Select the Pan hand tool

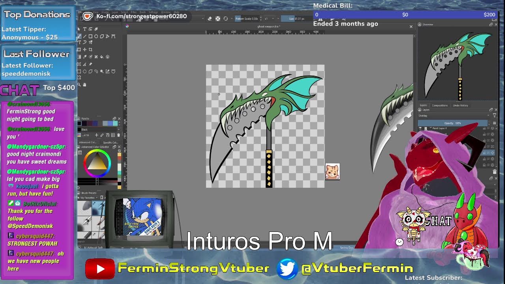[x=84, y=85]
